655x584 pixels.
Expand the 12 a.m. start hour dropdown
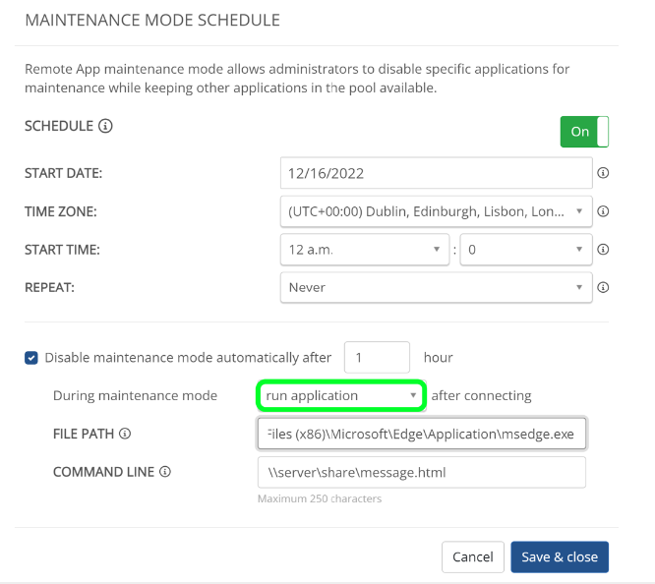click(x=364, y=250)
